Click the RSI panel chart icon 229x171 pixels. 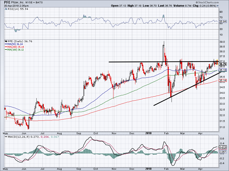6,9
